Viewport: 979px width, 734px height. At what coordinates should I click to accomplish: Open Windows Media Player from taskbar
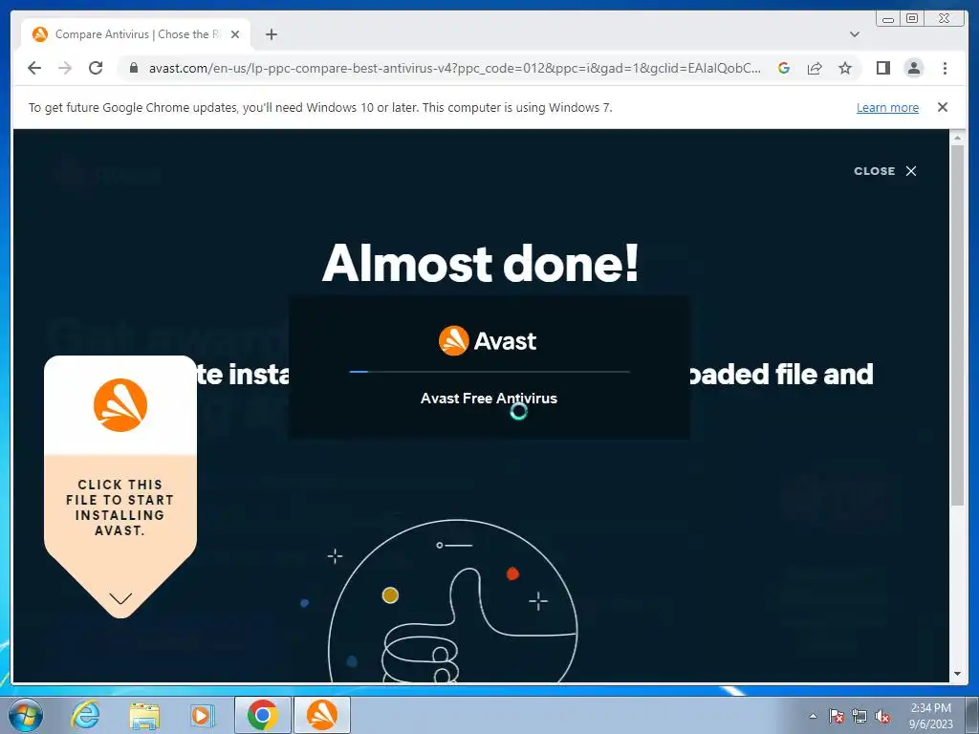pyautogui.click(x=202, y=715)
